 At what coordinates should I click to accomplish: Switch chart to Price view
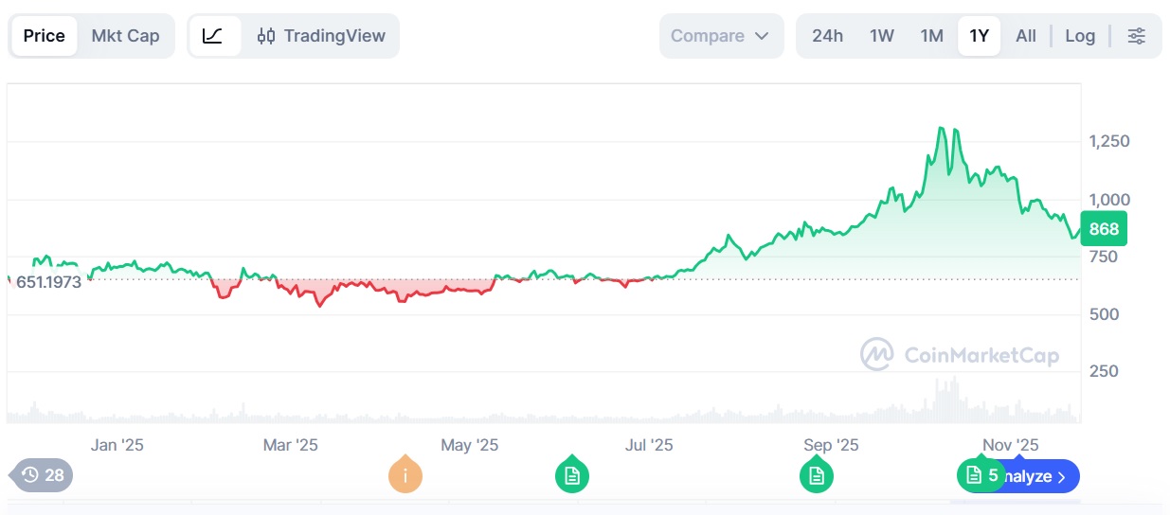(x=45, y=36)
